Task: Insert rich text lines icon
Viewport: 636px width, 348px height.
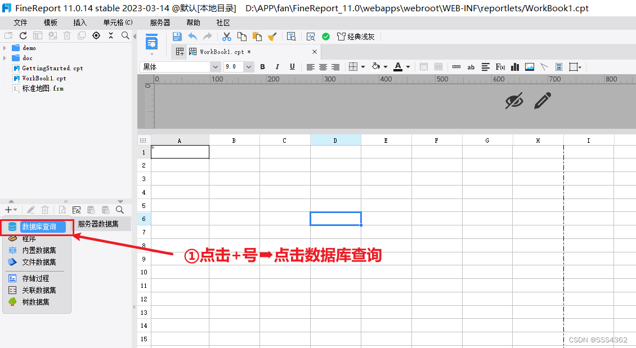Action: pyautogui.click(x=486, y=67)
